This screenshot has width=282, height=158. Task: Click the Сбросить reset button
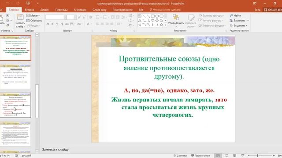34,21
